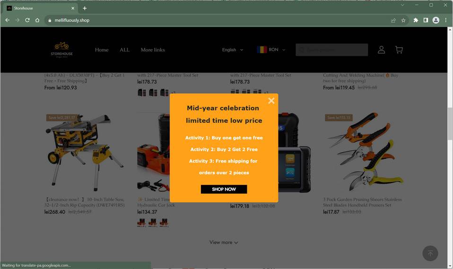Go to the Home menu item
The image size is (453, 269).
click(102, 50)
